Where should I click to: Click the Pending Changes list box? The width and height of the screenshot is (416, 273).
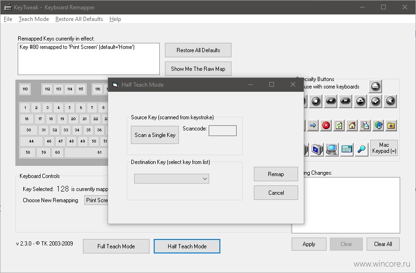pyautogui.click(x=352, y=205)
